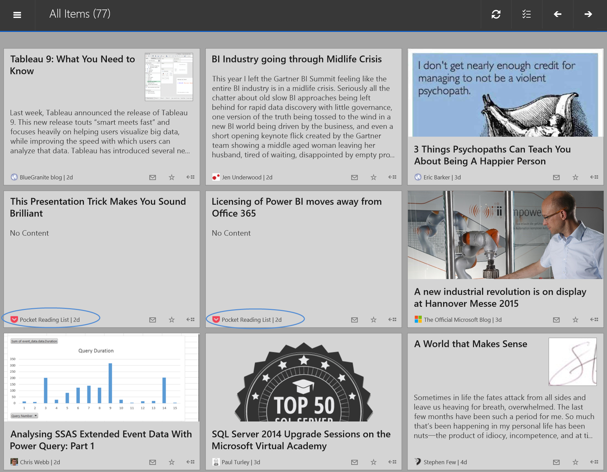
Task: Go to next page with right arrow
Action: point(588,14)
